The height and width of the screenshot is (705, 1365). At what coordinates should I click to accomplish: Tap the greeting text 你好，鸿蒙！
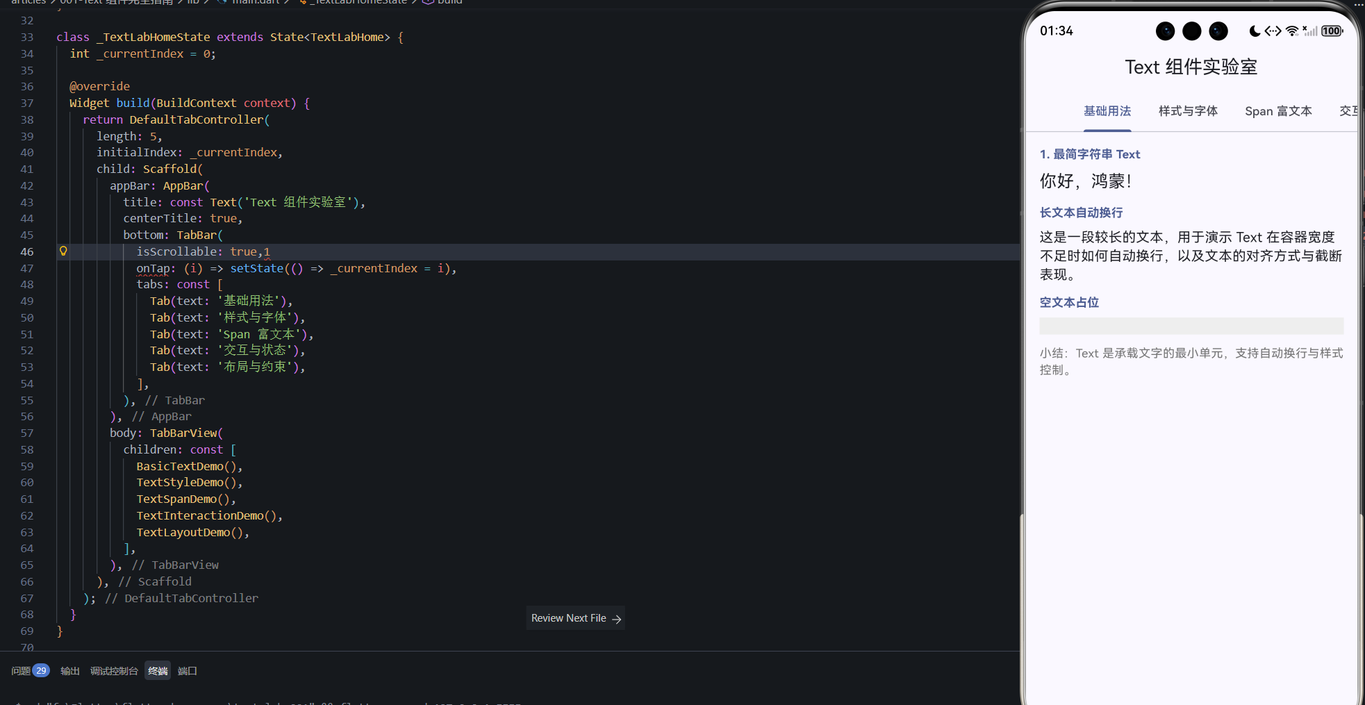click(x=1087, y=181)
